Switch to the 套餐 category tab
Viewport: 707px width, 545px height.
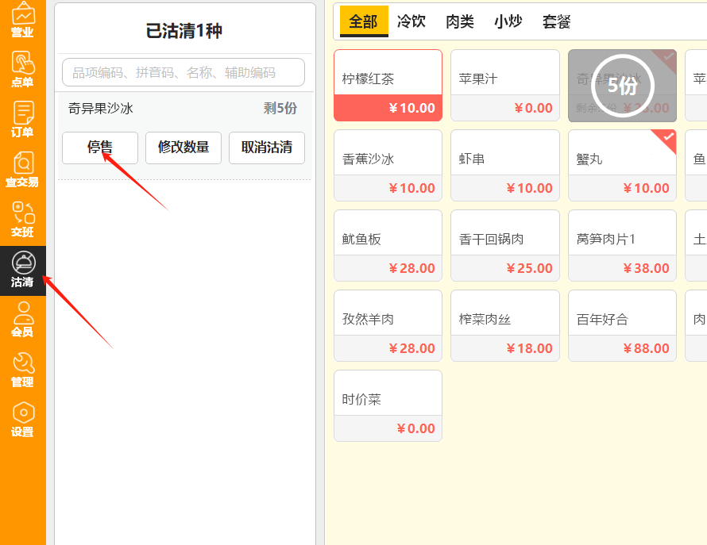pos(556,21)
